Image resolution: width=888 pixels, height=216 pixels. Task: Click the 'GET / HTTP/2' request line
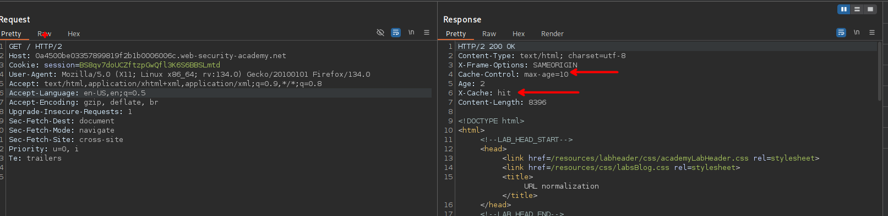[35, 47]
